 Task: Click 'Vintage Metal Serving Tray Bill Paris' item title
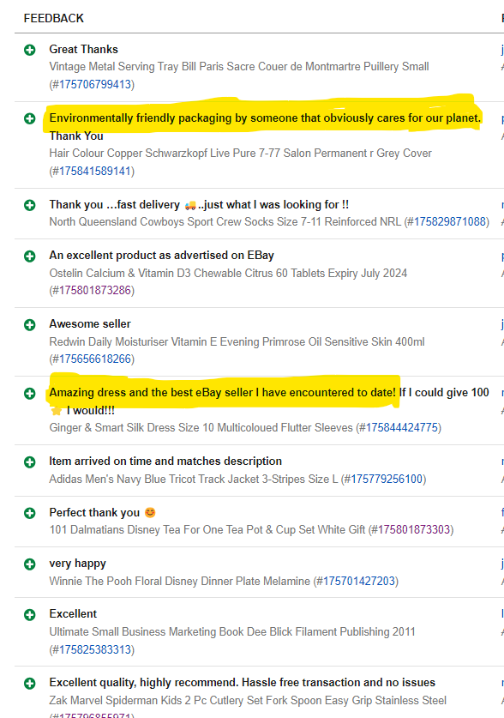239,67
